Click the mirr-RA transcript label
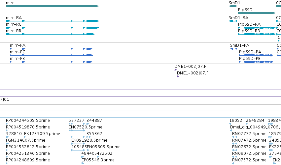This screenshot has width=281, height=165. click(x=14, y=18)
